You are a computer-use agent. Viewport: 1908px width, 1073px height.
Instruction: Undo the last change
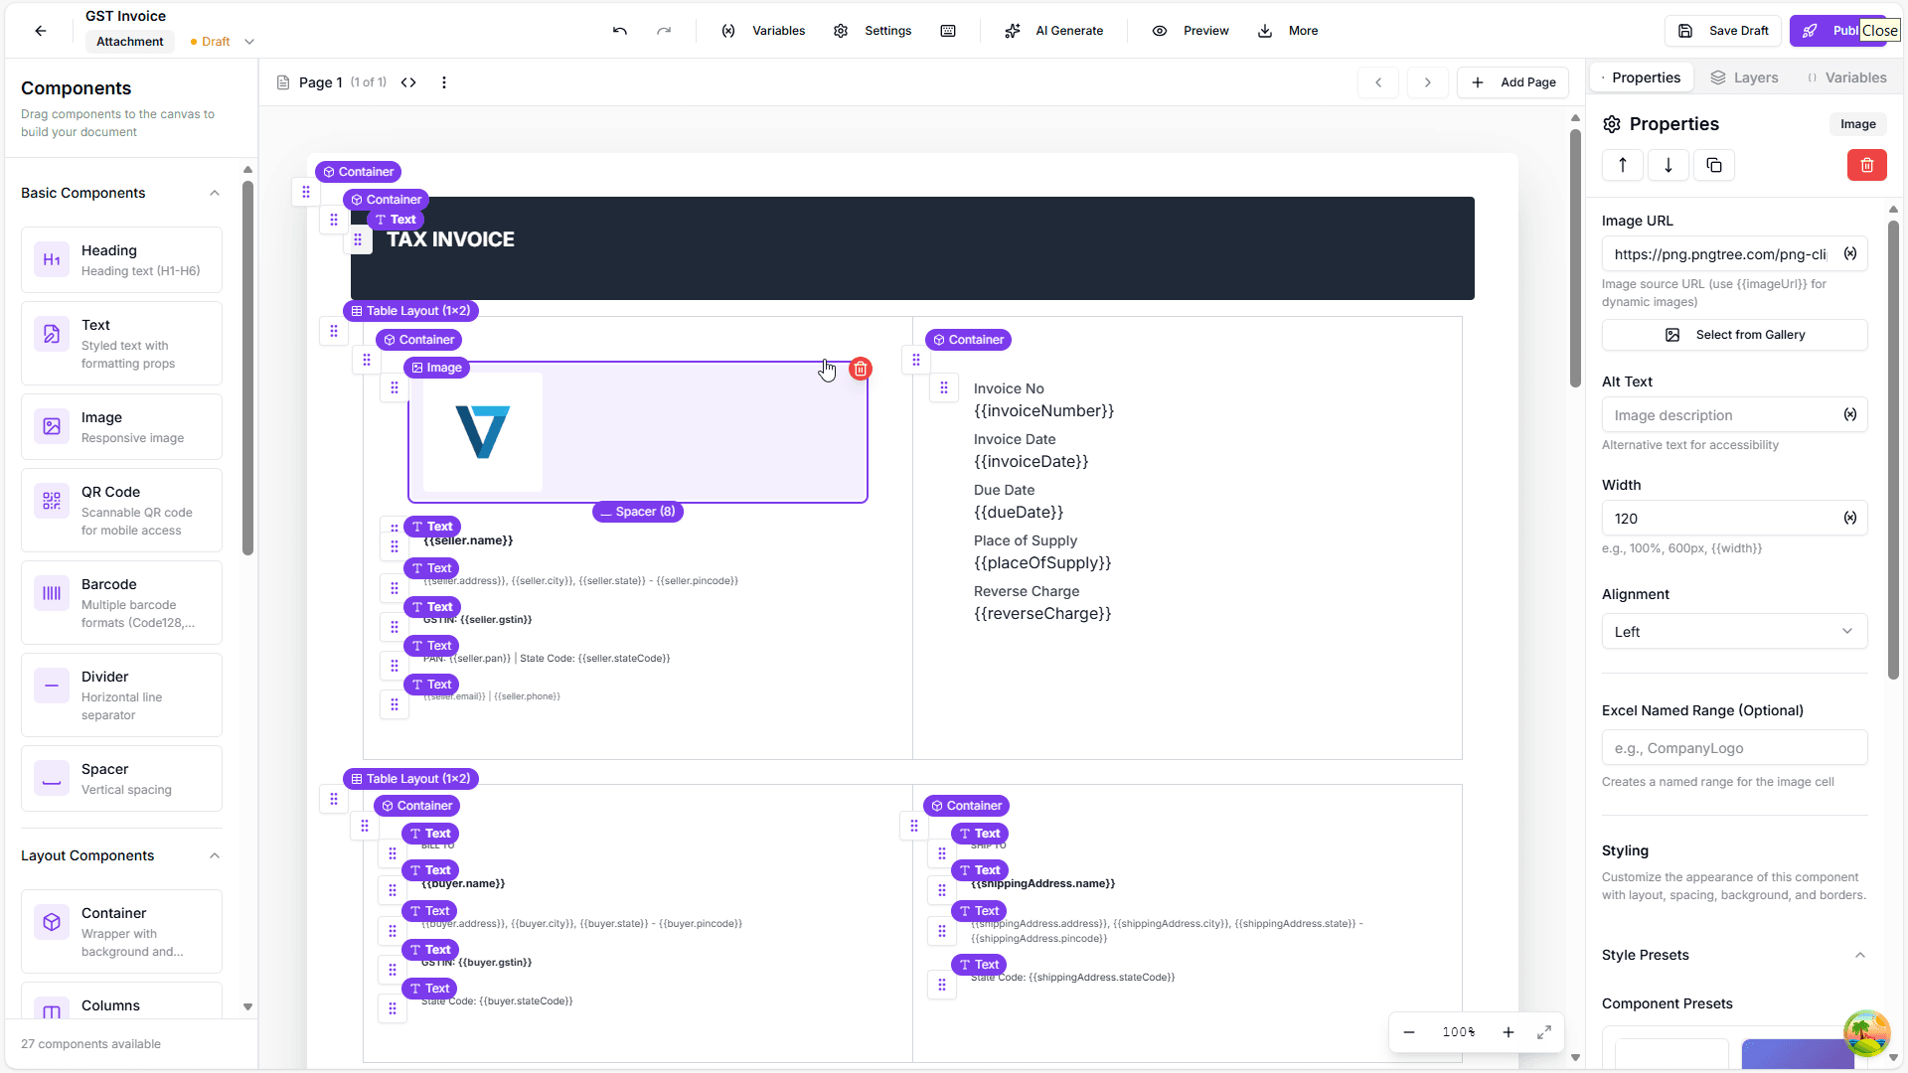(x=618, y=31)
